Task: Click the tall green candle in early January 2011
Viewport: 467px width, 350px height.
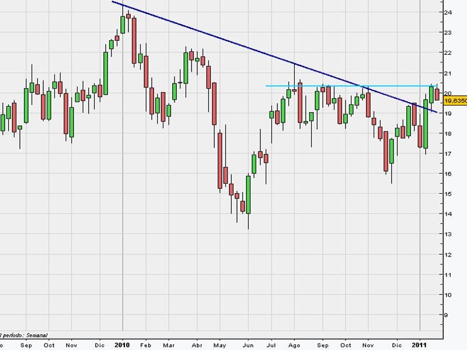Action: [426, 124]
